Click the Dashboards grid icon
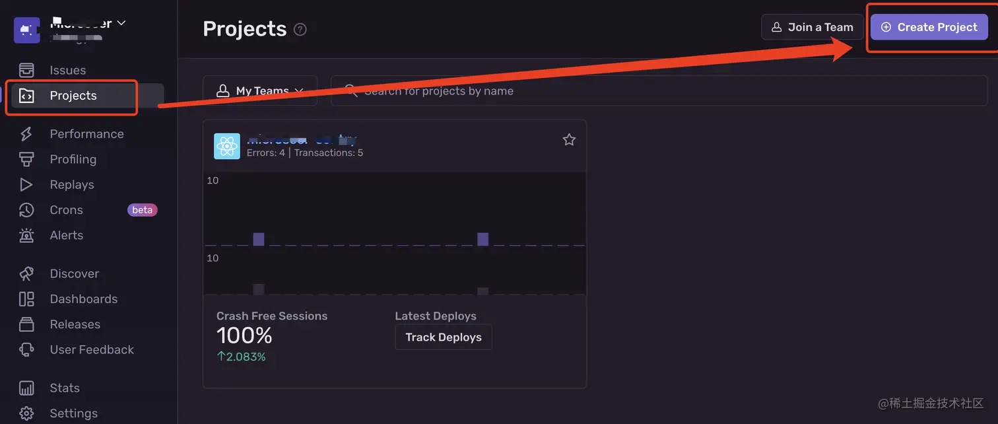This screenshot has width=998, height=424. 26,299
